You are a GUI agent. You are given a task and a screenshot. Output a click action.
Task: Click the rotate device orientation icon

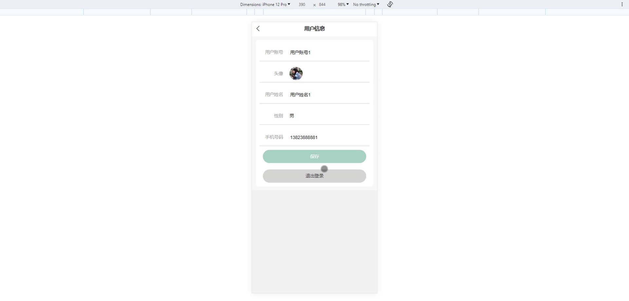390,4
